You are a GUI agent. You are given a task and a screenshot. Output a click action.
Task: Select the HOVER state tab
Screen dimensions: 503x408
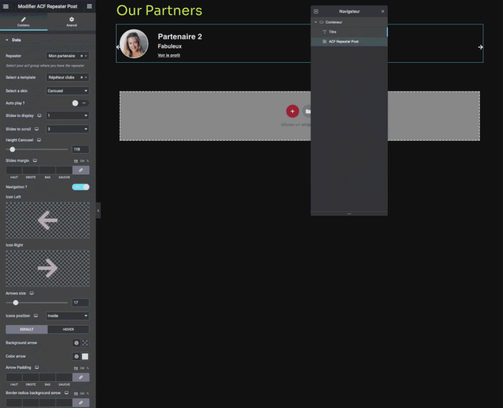pos(68,330)
